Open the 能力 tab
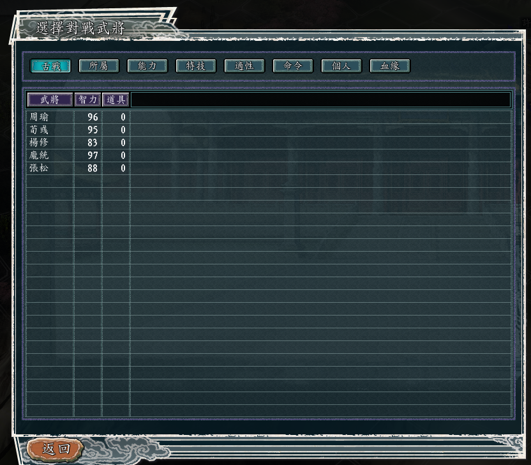This screenshot has height=465, width=531. coord(147,66)
